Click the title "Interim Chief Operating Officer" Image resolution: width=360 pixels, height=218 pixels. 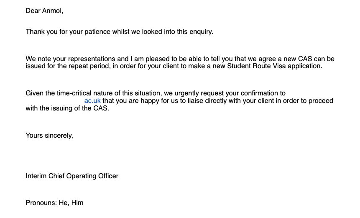[72, 176]
